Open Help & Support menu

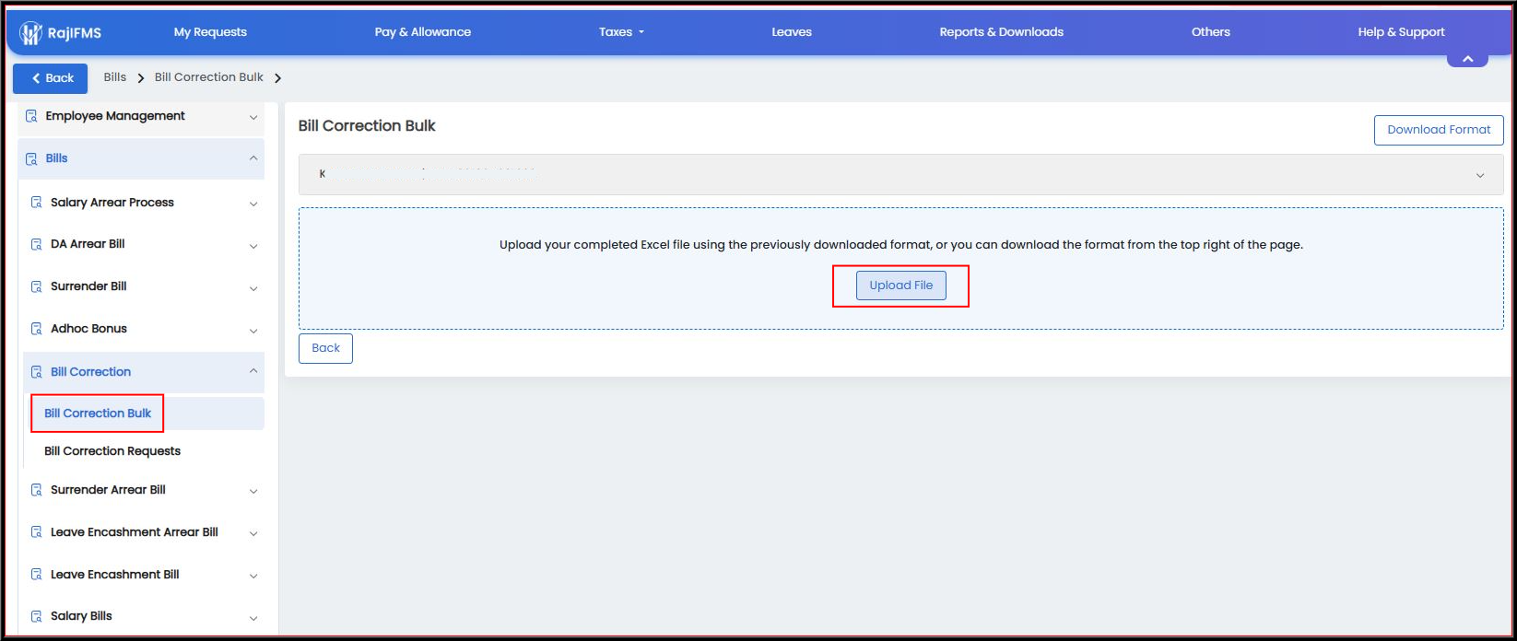coord(1401,32)
